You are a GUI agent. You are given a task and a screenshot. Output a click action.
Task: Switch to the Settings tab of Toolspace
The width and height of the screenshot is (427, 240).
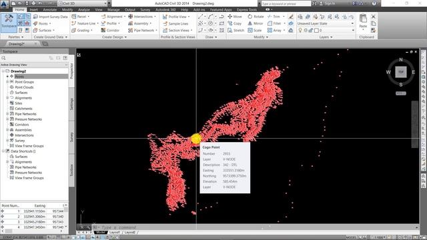(71, 104)
